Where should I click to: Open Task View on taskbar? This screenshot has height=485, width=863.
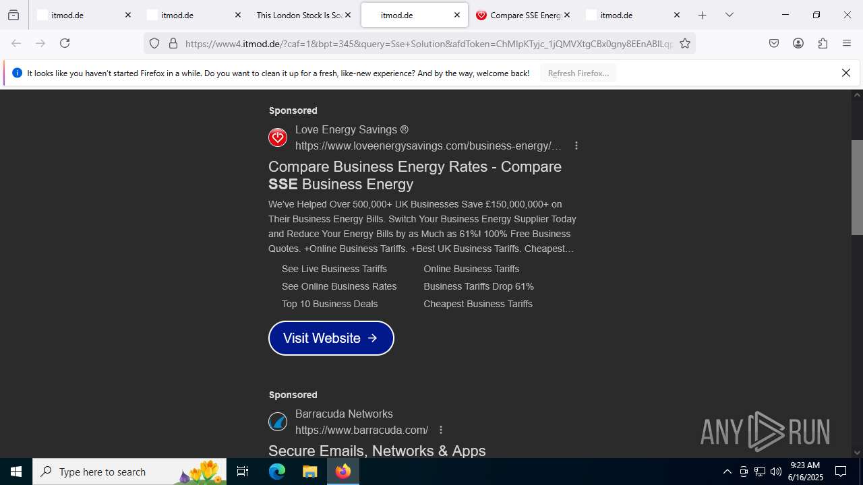tap(243, 472)
